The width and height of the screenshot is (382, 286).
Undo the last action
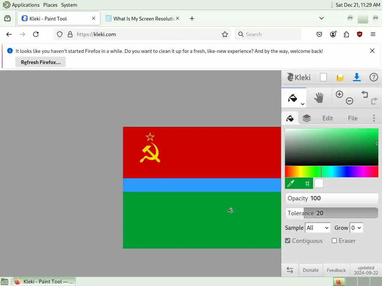364,94
